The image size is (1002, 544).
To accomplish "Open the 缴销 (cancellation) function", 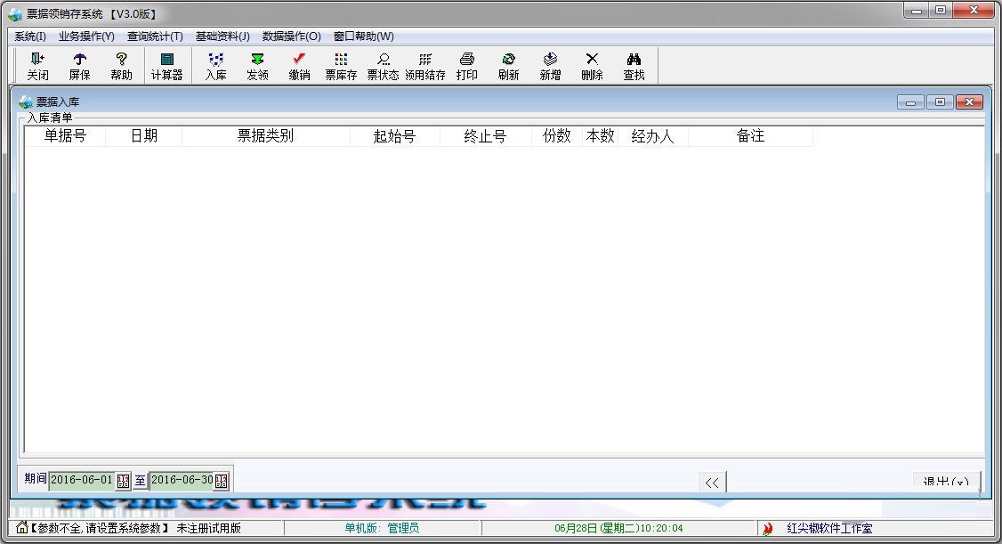I will click(300, 65).
